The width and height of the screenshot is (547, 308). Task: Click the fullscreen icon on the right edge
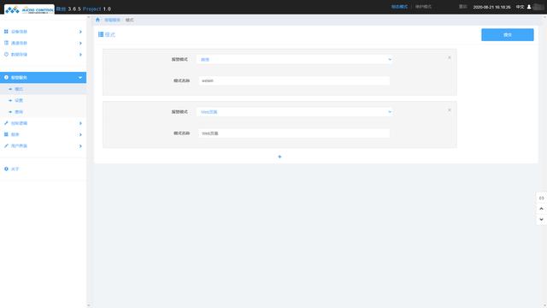pos(541,198)
